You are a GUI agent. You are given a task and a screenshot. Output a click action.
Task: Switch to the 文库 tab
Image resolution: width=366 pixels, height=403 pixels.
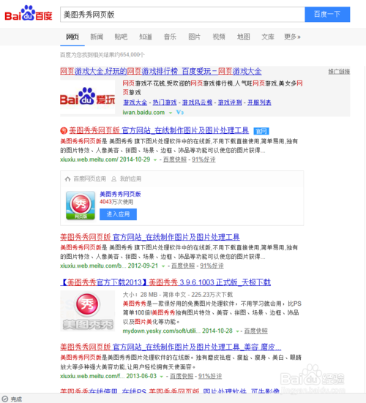pyautogui.click(x=268, y=37)
